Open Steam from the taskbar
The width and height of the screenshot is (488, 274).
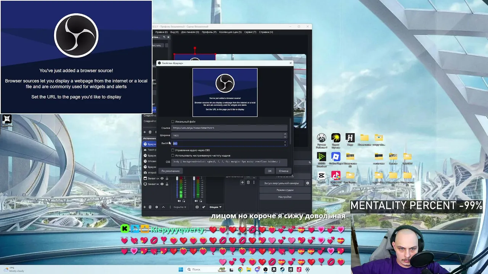[282, 269]
